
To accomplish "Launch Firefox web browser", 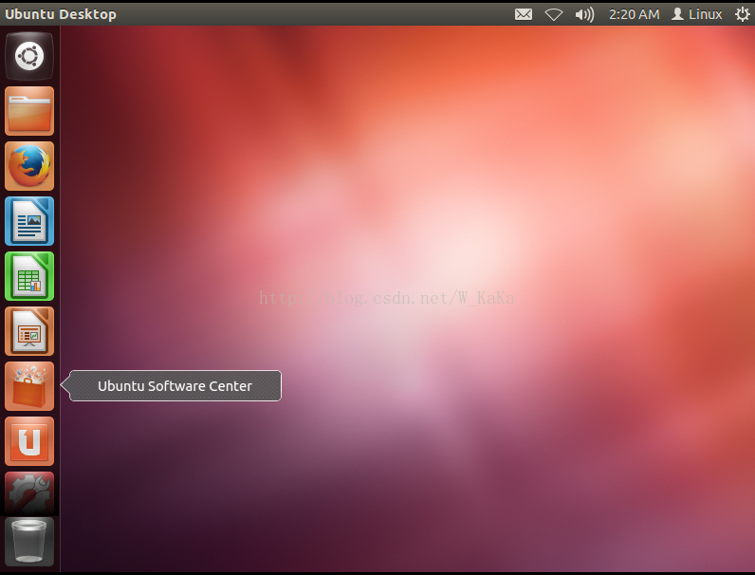I will tap(29, 166).
